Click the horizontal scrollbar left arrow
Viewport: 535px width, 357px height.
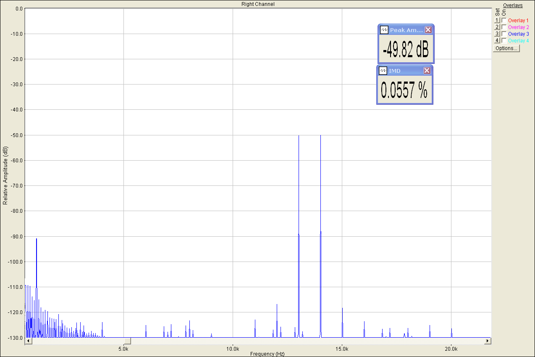click(28, 341)
